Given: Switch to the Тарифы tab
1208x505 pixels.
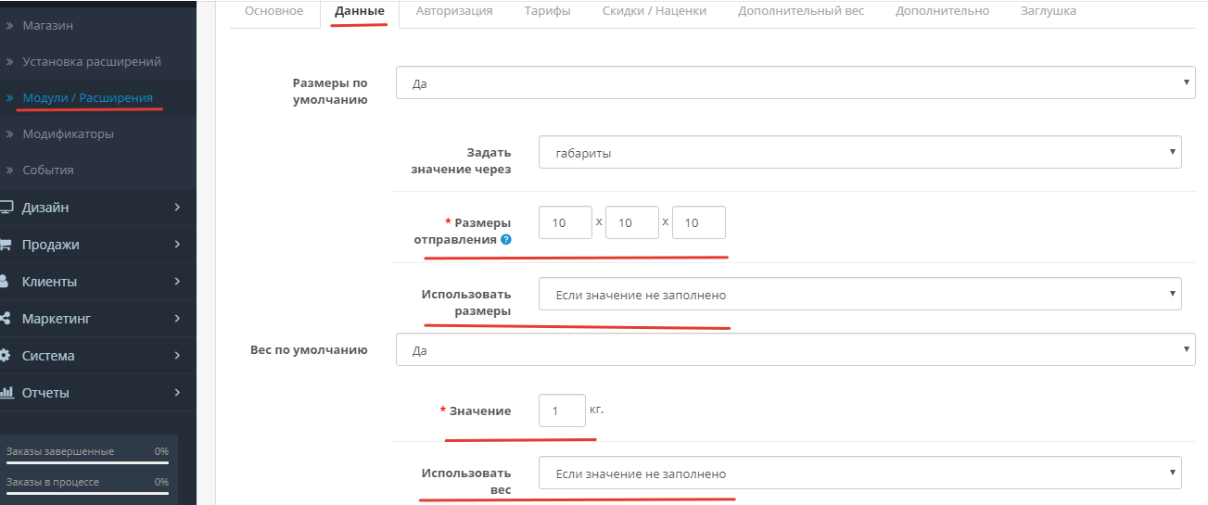Looking at the screenshot, I should click(547, 11).
